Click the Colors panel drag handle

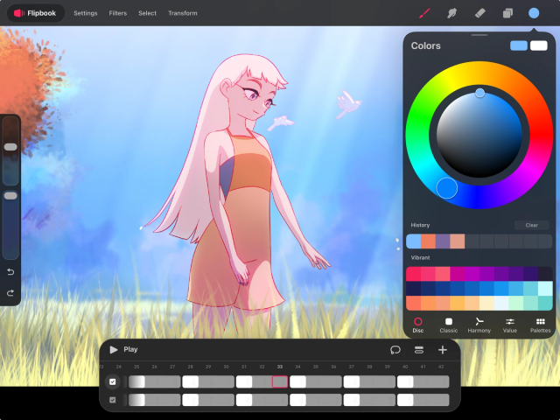tap(479, 35)
